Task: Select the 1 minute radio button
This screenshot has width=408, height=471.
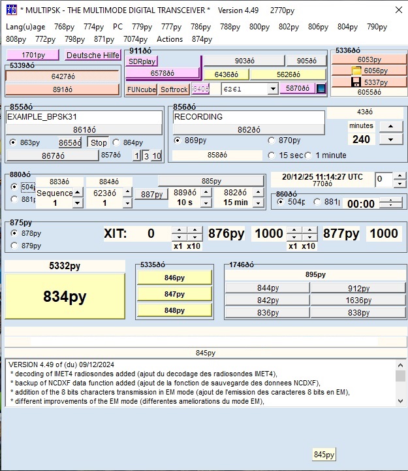Action: 309,155
